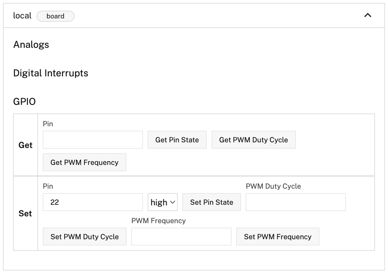Select the GPIO section heading
Screen dimensions: 388x274
click(x=24, y=102)
